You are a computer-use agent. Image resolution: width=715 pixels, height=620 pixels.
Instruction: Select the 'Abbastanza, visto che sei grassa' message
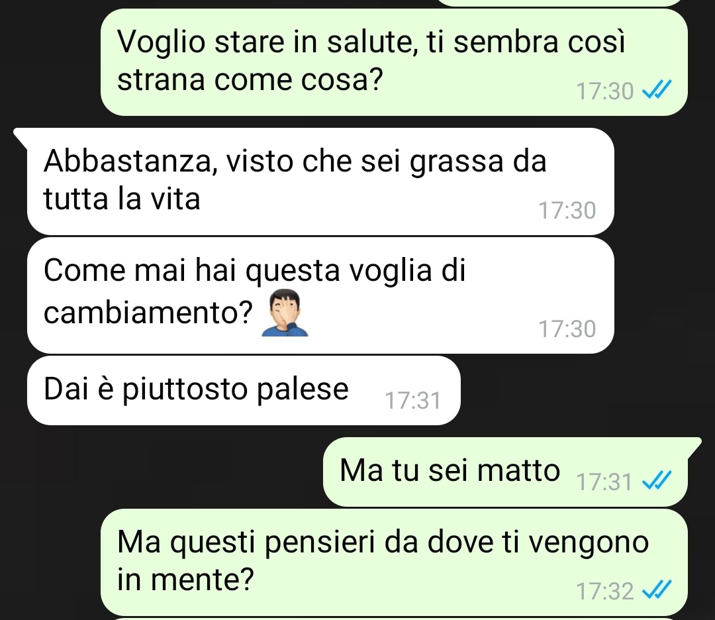(320, 181)
